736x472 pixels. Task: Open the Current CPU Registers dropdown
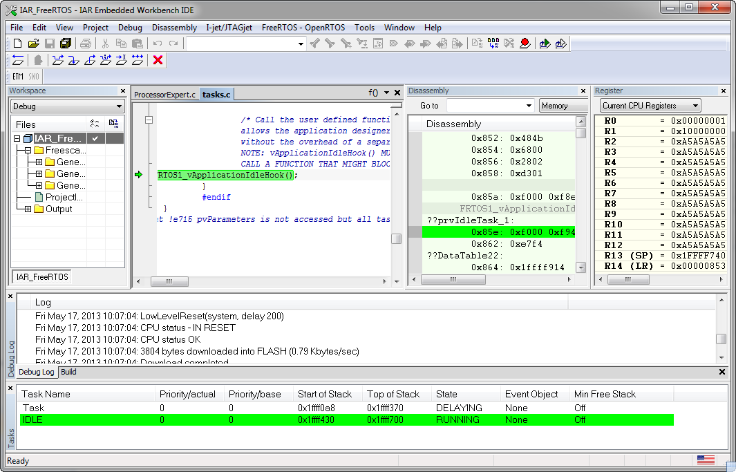696,106
